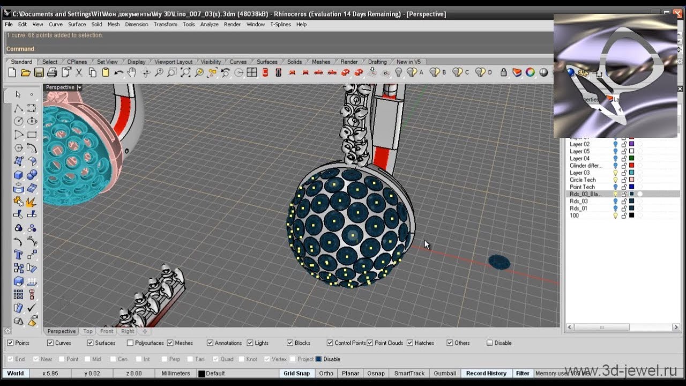Activate Zoom Window tool
Viewport: 686px width, 386px height.
coord(173,72)
